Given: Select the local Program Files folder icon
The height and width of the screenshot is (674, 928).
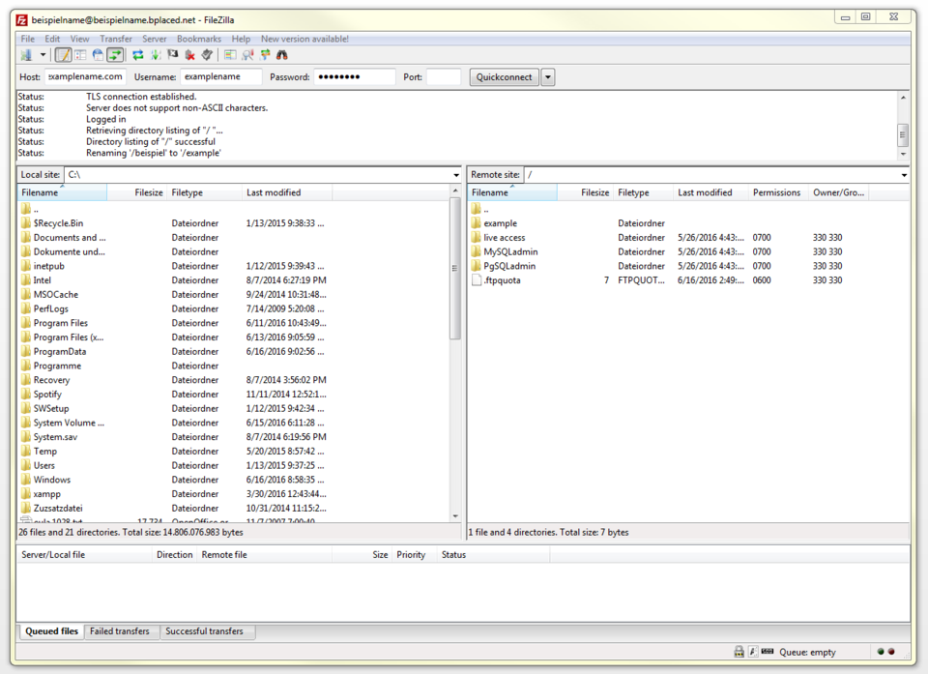Looking at the screenshot, I should click(26, 323).
